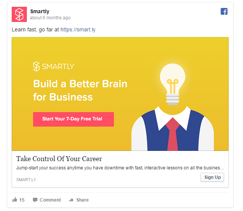The height and width of the screenshot is (211, 243).
Task: Open the https://smart.ly link
Action: click(x=78, y=29)
